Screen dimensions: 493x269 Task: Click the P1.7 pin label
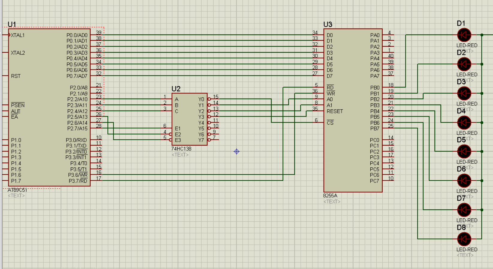16,181
